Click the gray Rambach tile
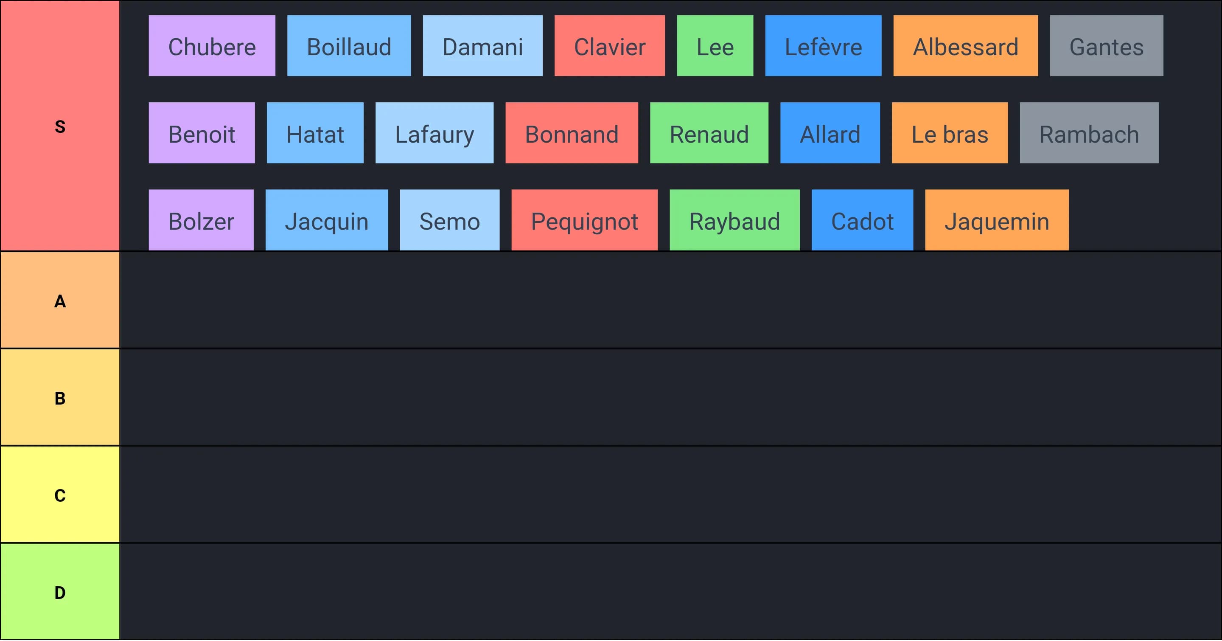 coord(1089,133)
